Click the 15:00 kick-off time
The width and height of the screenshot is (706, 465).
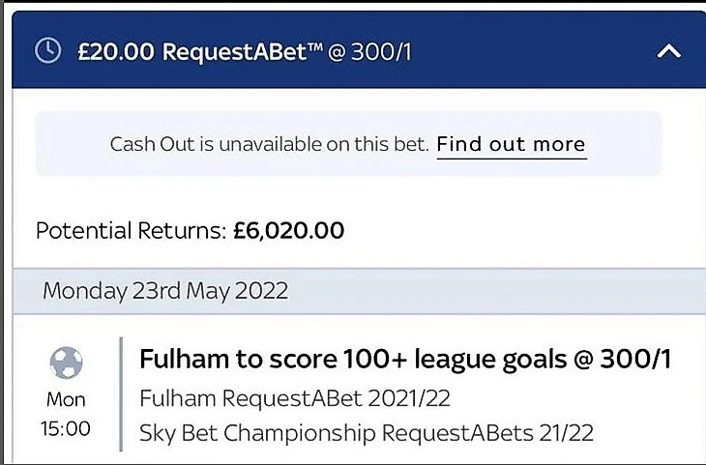[66, 428]
